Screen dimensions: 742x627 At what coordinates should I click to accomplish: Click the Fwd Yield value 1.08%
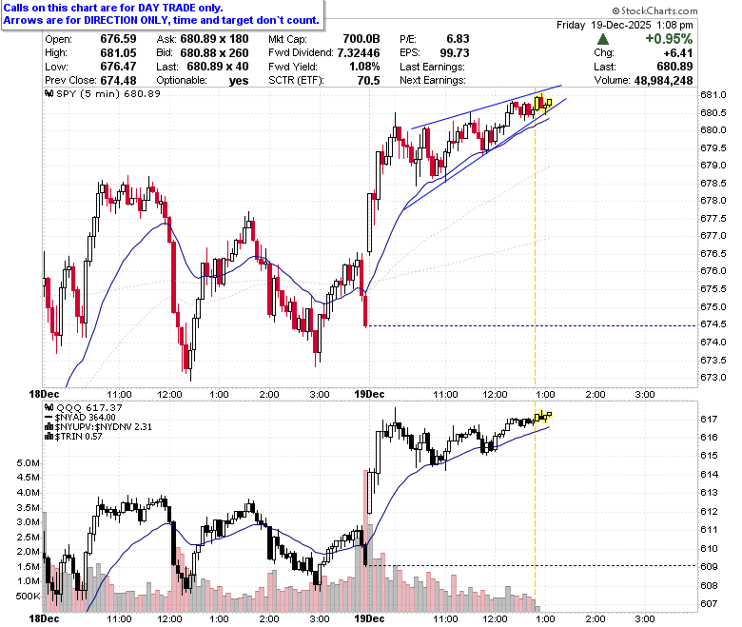click(x=364, y=67)
